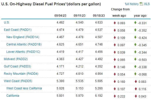Select East Coast (PADD1) link
This screenshot has height=100, width=151.
[x=18, y=30]
